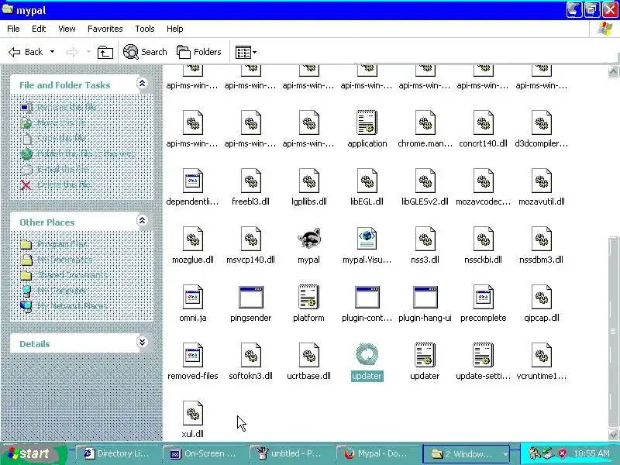The height and width of the screenshot is (465, 620).
Task: Select the mozavutil.dll file icon
Action: 541,181
